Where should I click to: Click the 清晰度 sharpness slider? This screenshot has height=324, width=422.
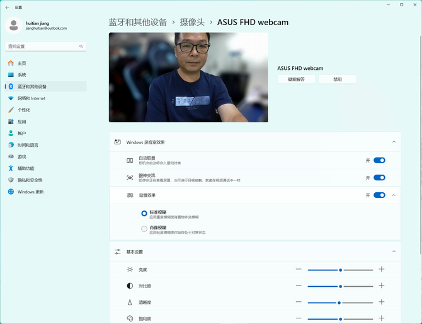coord(341,303)
